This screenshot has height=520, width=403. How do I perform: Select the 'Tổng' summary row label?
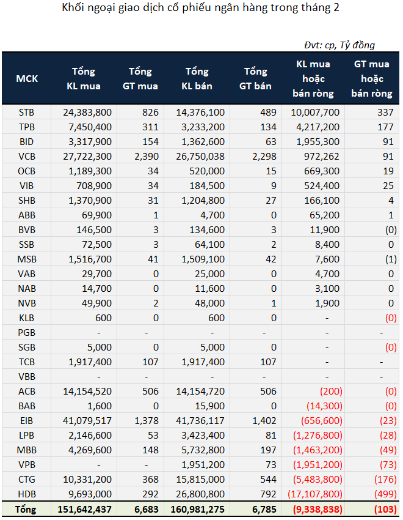point(27,509)
